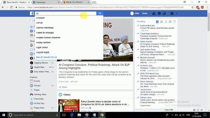The height and width of the screenshot is (118, 210).
Task: Open Aam Aadmi Party trending topic
Action: coord(148,49)
